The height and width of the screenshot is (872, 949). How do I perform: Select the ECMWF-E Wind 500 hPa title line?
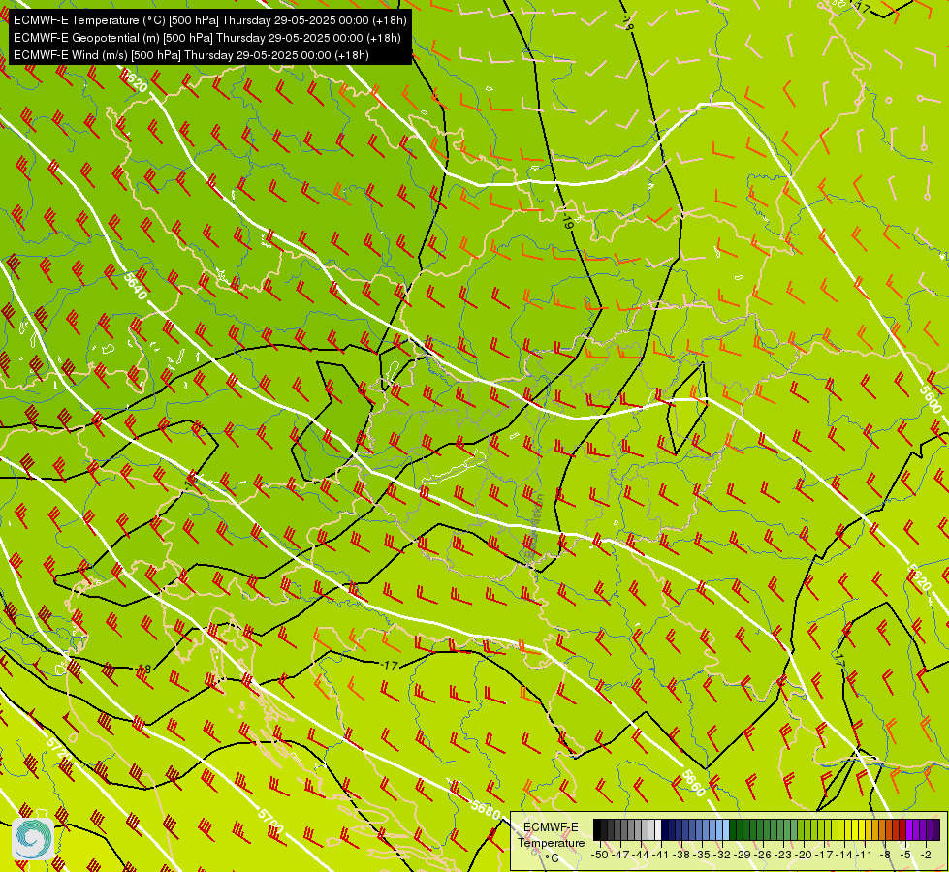191,55
